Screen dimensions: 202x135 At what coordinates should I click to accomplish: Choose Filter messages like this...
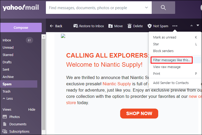[x=175, y=60]
